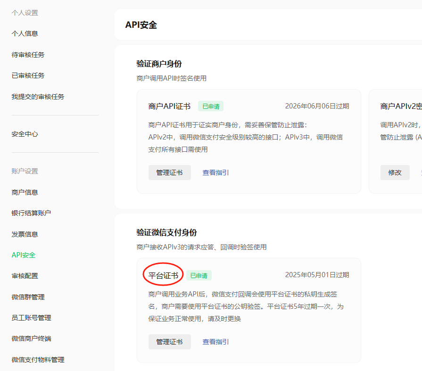Click 管理证书 for 商户API证书

pyautogui.click(x=169, y=173)
